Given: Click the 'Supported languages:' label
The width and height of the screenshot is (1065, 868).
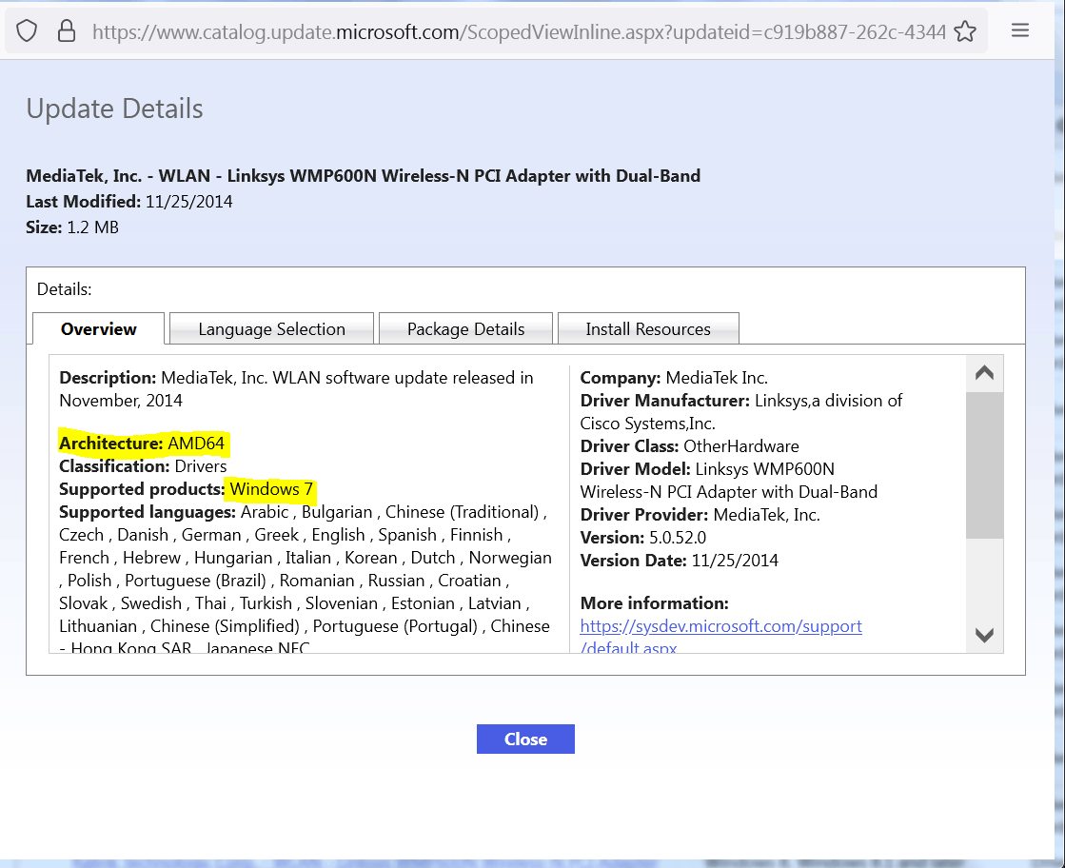Looking at the screenshot, I should click(148, 512).
